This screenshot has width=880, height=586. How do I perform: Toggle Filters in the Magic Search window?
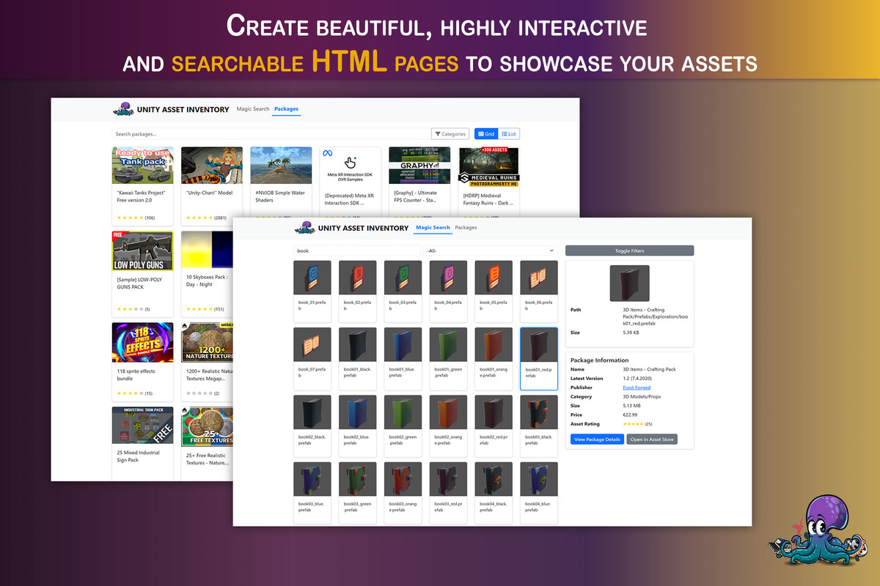(628, 251)
